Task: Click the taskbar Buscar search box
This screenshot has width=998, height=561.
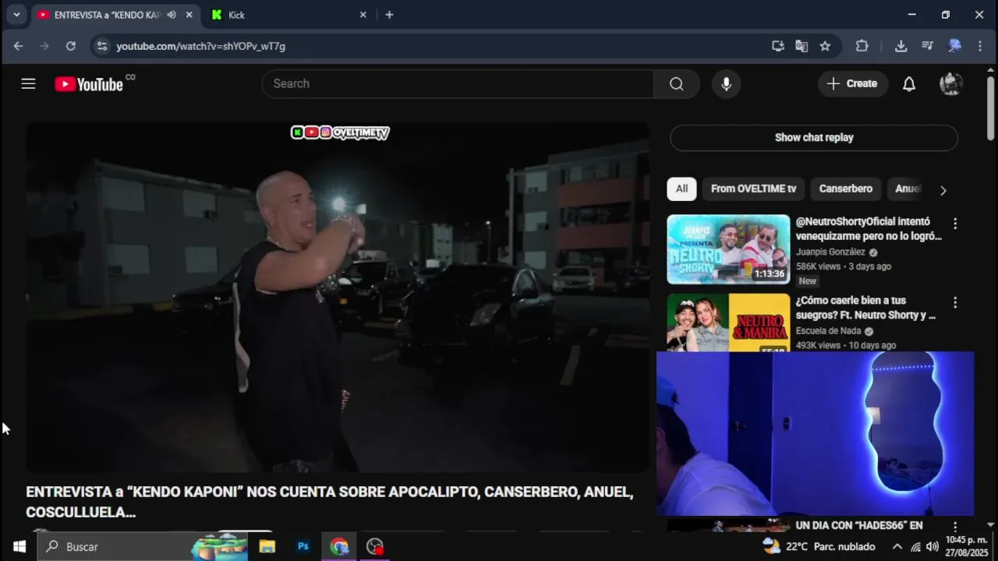Action: pos(144,546)
